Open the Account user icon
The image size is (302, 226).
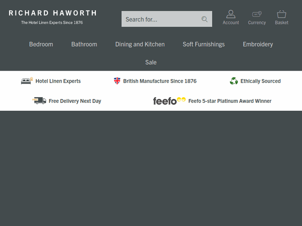pos(231,14)
